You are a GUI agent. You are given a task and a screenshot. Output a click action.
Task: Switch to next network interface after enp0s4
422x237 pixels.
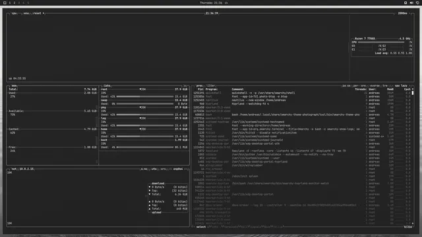point(186,169)
